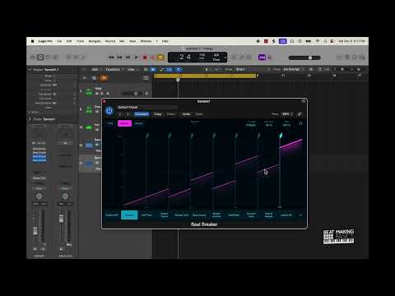Open the Drag No Overlap dropdown
Screen dimensions: 395x296
pos(293,70)
